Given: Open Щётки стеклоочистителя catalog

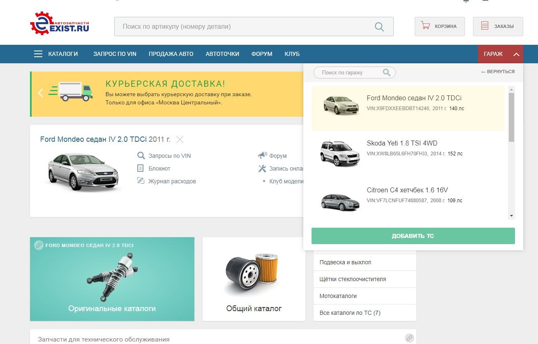Looking at the screenshot, I should [365, 279].
